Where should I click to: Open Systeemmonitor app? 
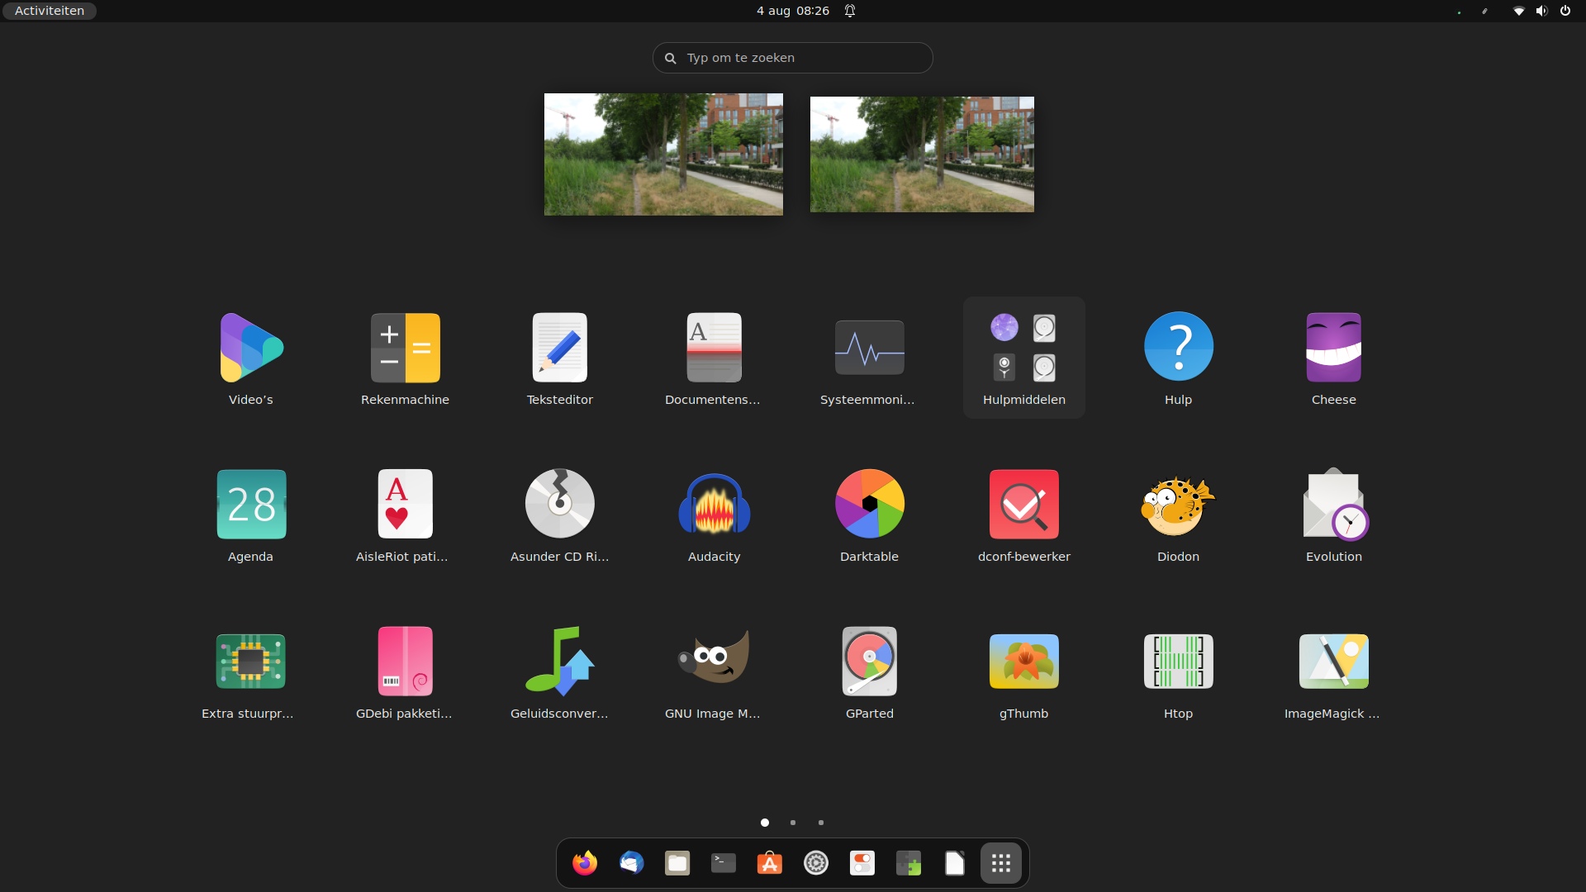pos(869,348)
